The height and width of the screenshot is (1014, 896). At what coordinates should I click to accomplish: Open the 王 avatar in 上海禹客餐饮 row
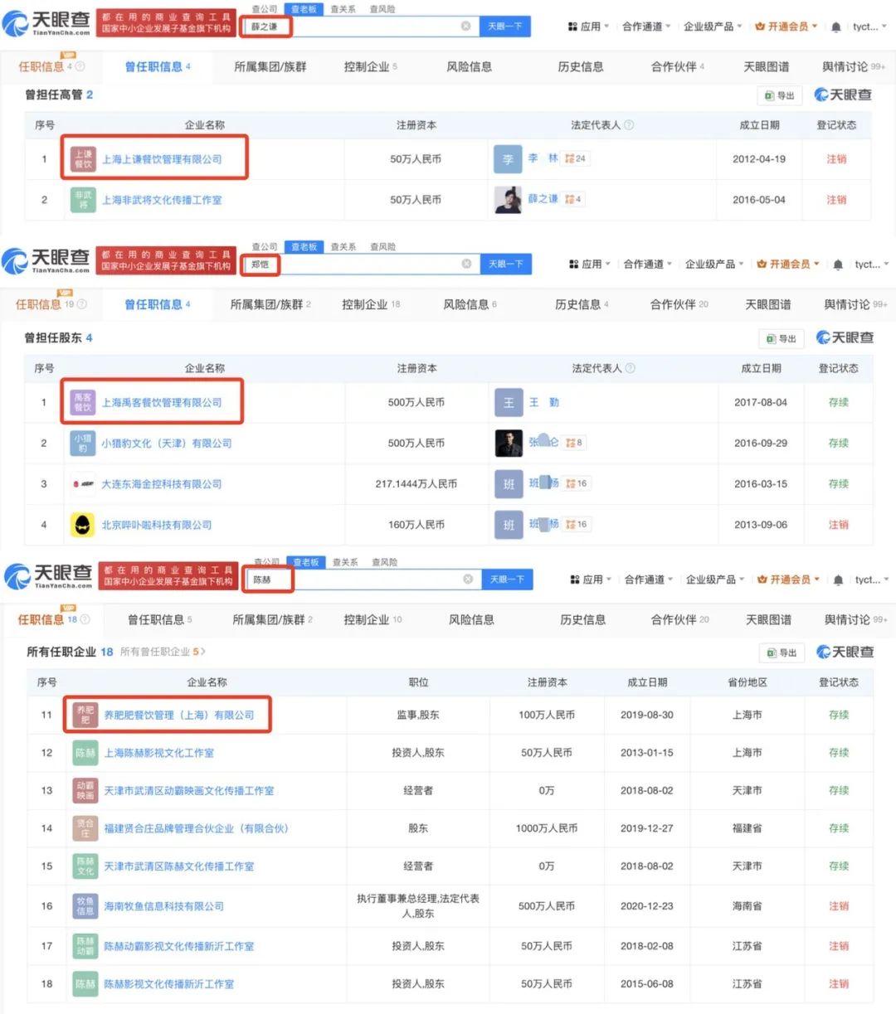pos(509,403)
